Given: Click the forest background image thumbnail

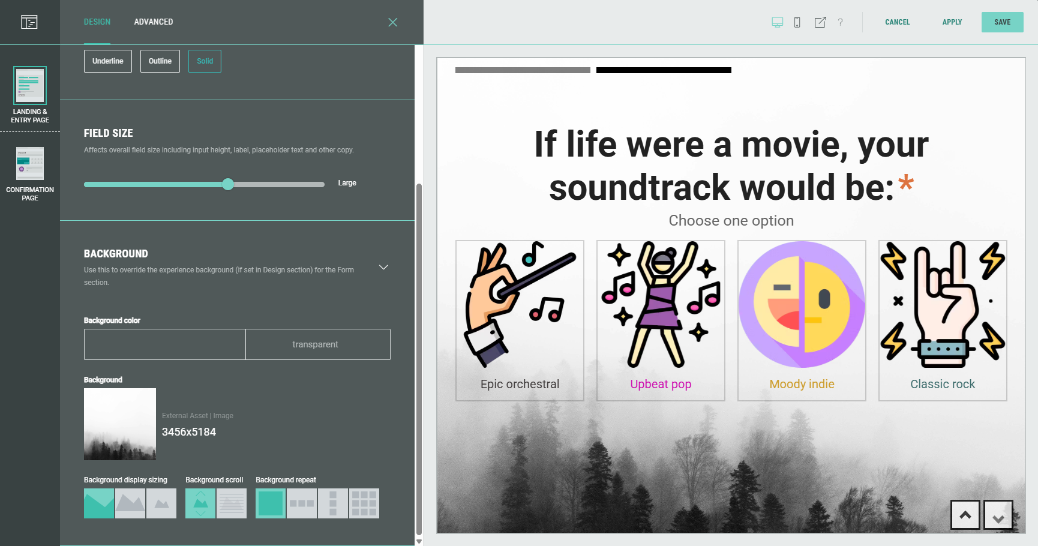Looking at the screenshot, I should click(x=120, y=424).
